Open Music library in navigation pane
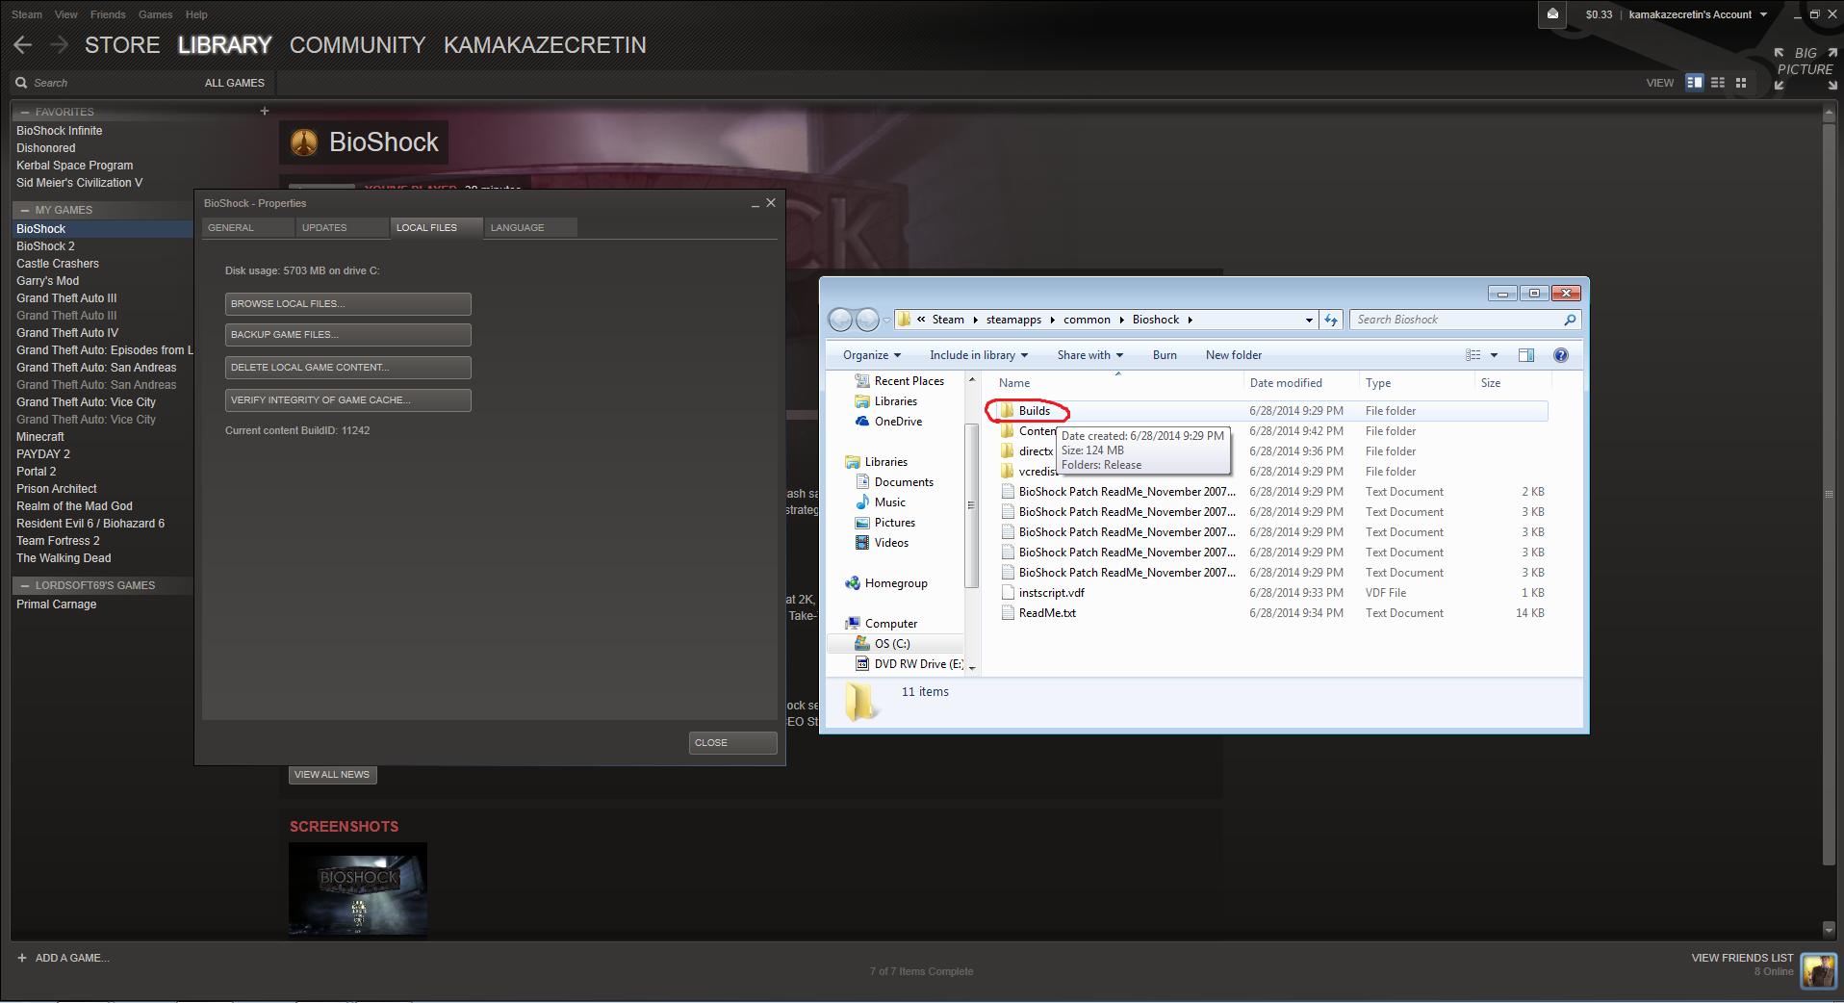 coord(880,502)
